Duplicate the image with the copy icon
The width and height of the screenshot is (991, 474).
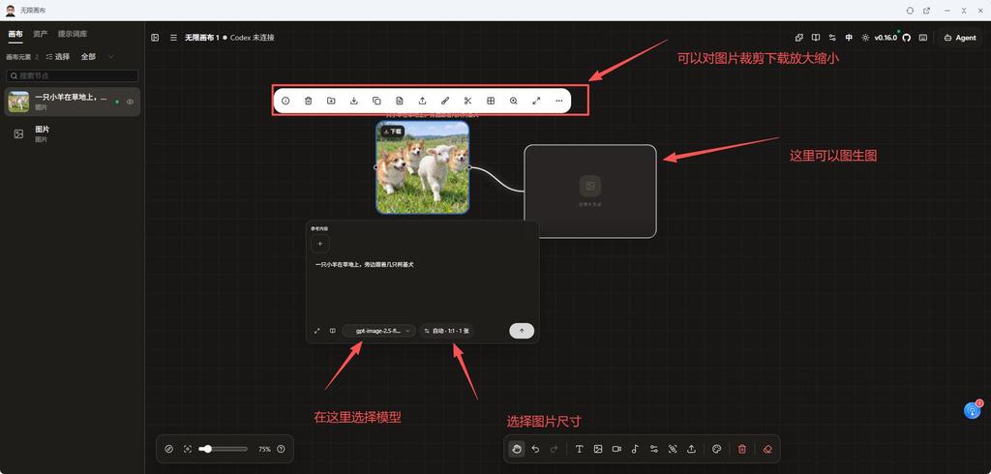coord(376,101)
